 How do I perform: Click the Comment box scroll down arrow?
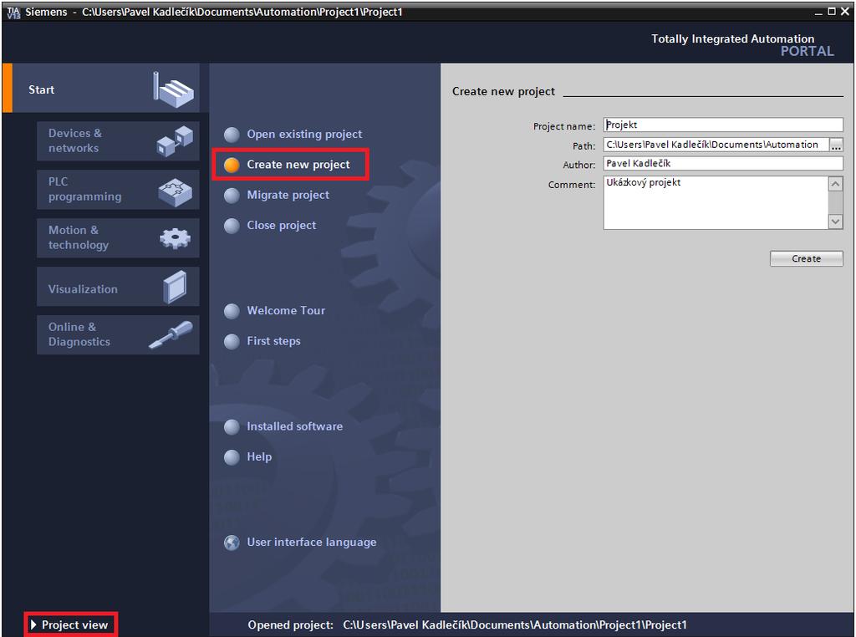click(x=835, y=221)
